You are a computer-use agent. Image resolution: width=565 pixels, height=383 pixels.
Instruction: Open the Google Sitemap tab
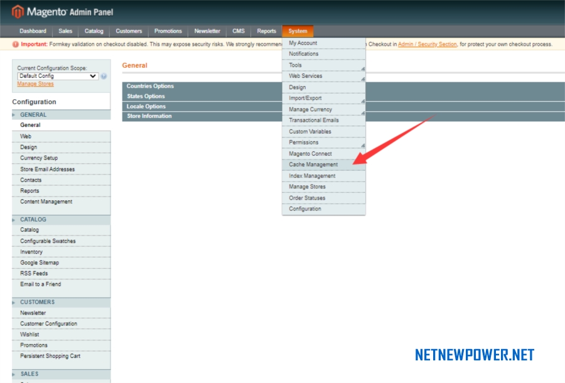(62, 262)
